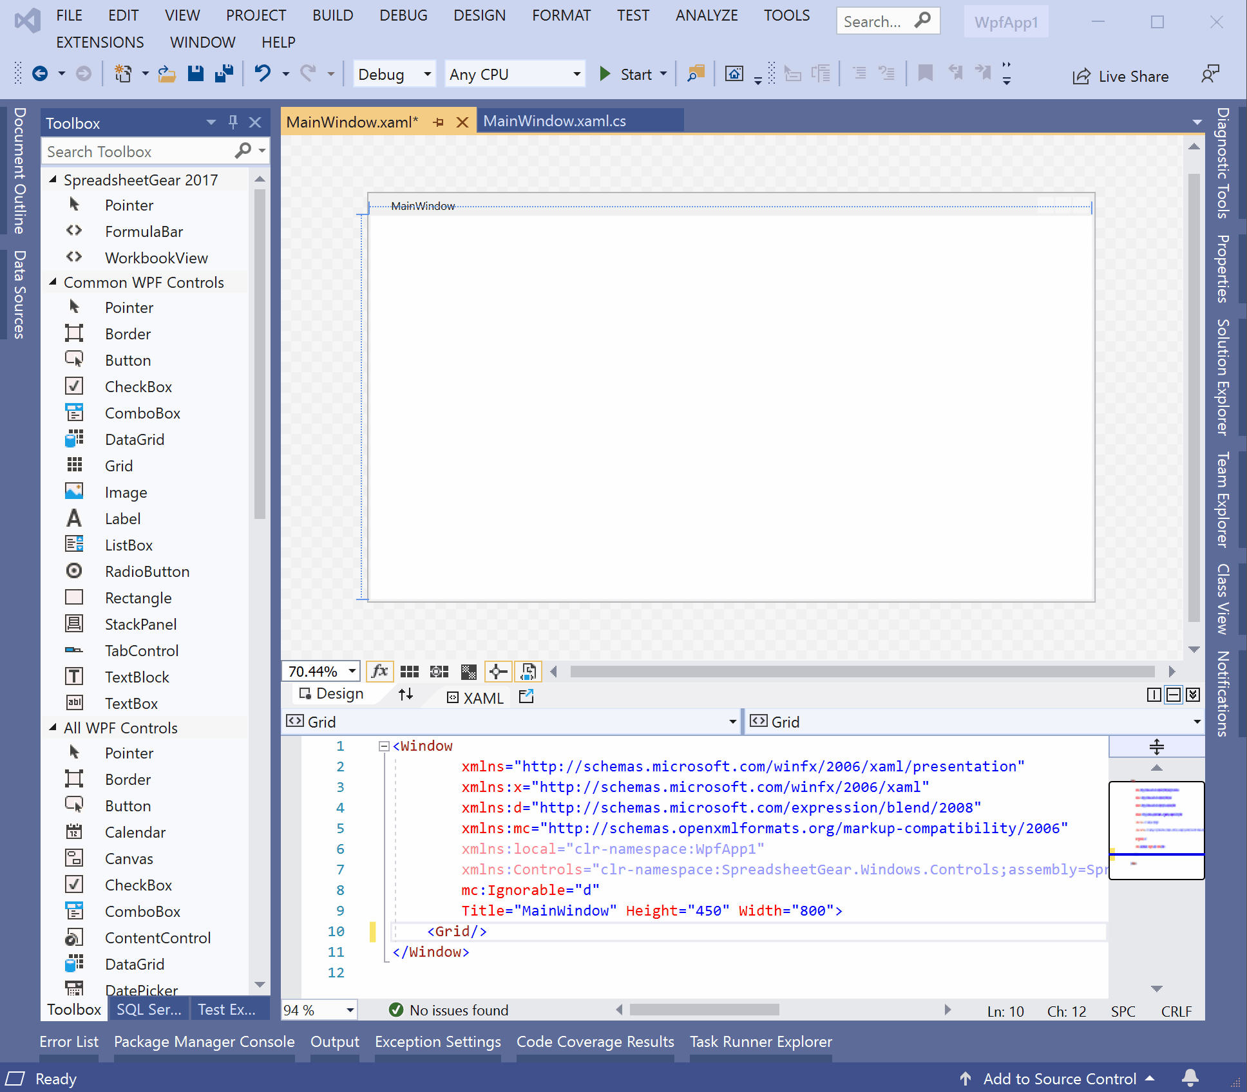Open the Debug configuration dropdown
1247x1092 pixels.
click(x=394, y=74)
